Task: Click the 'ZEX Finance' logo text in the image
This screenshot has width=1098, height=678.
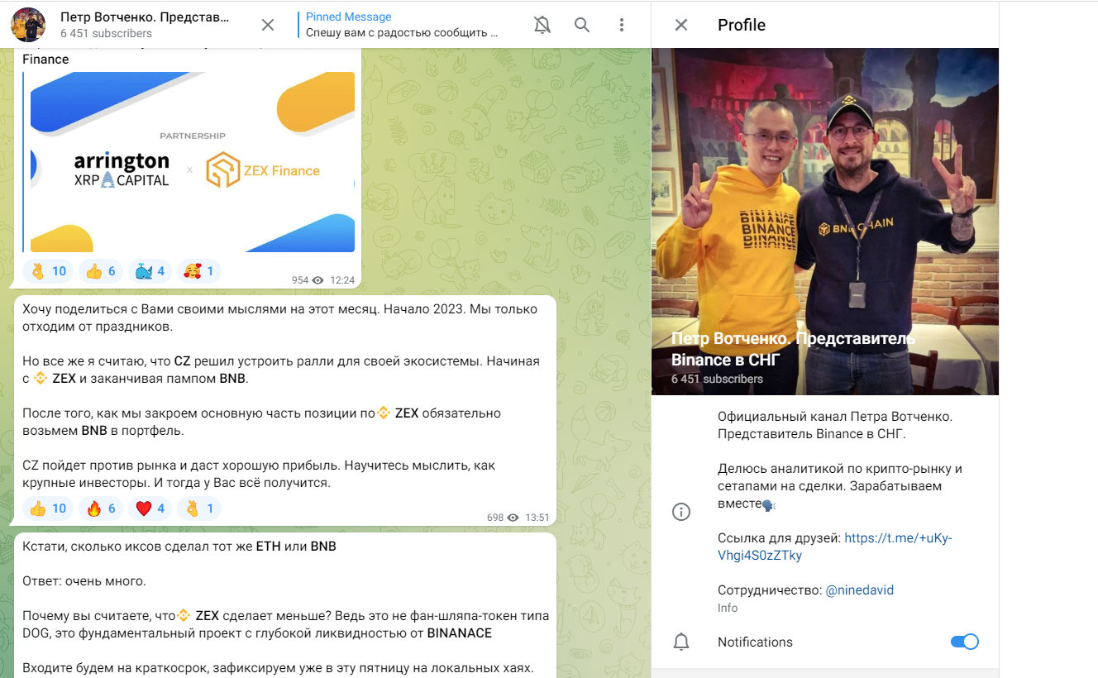Action: tap(281, 171)
